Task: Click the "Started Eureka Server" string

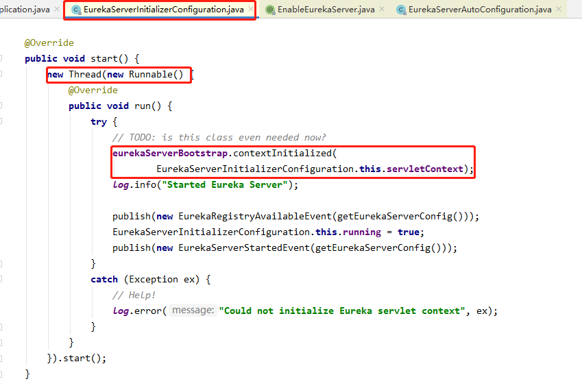Action: tap(225, 184)
